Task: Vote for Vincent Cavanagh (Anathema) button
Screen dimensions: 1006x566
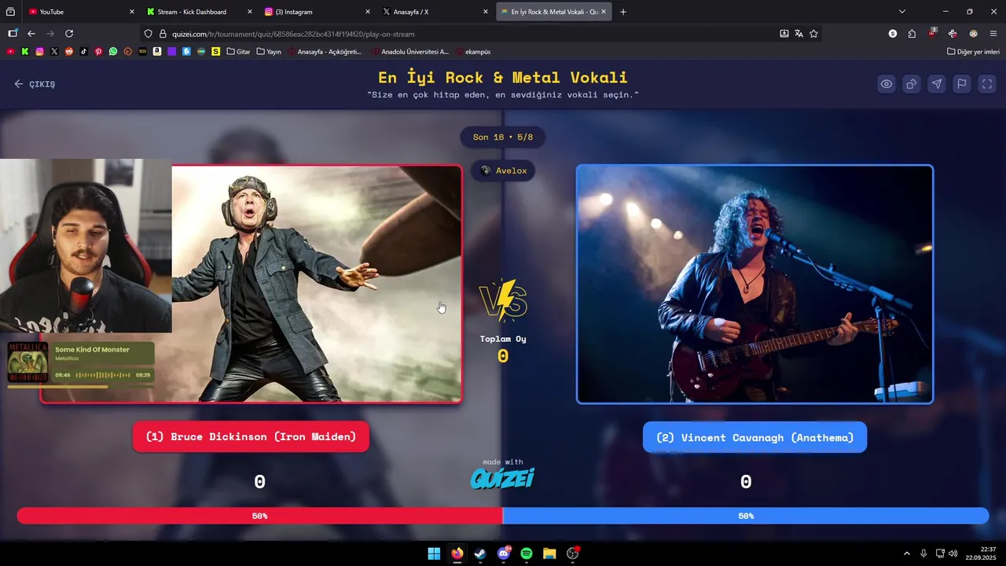Action: (754, 437)
